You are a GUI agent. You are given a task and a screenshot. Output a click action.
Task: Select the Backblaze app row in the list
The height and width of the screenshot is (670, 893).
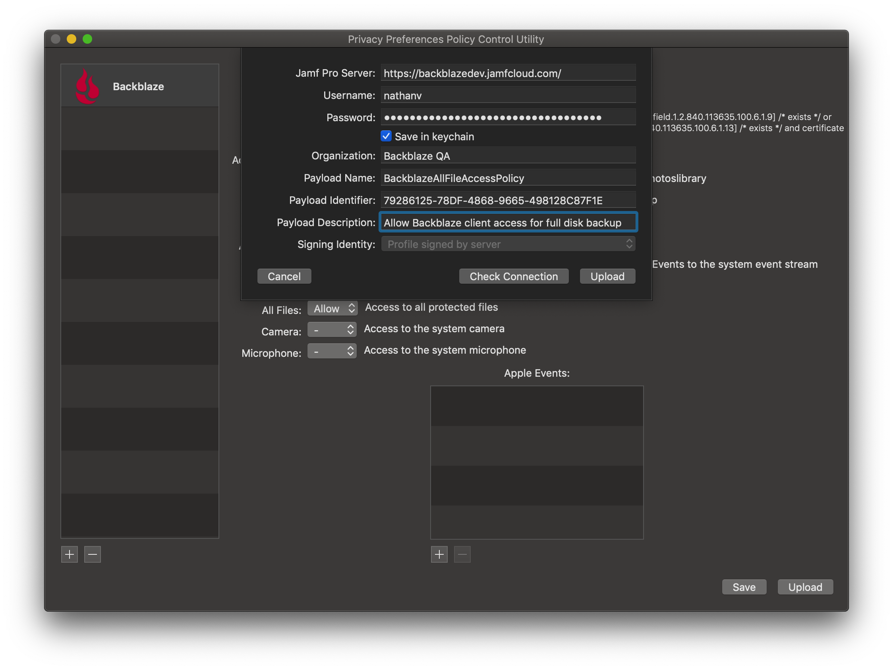click(x=140, y=86)
